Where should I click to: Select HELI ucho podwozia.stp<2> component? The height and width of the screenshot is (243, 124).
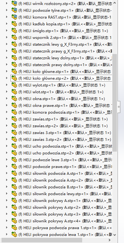pyautogui.click(x=65, y=153)
